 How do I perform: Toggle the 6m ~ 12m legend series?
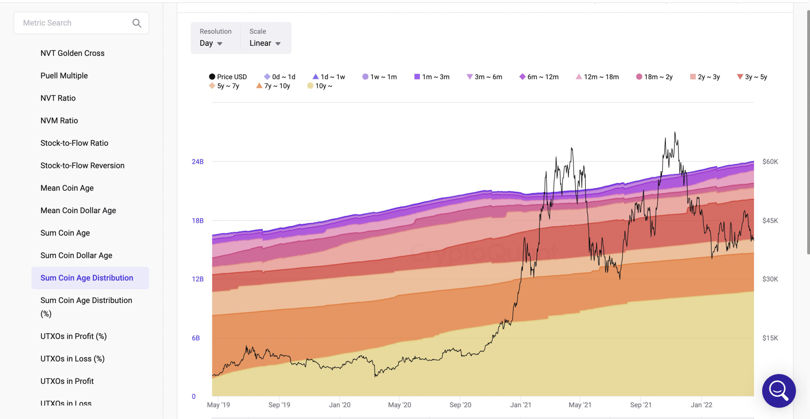click(539, 77)
